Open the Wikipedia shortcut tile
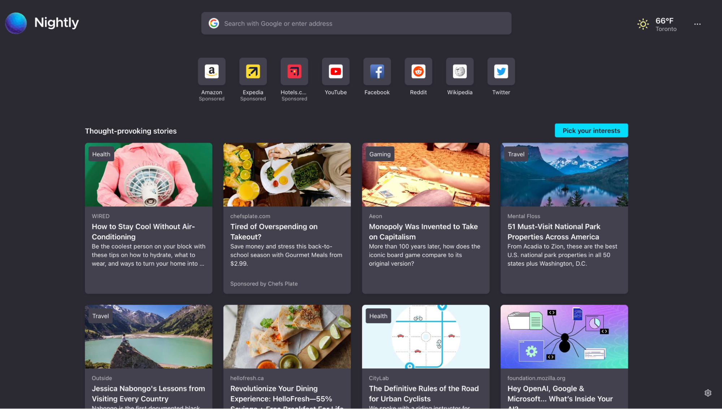The image size is (722, 409). 460,71
